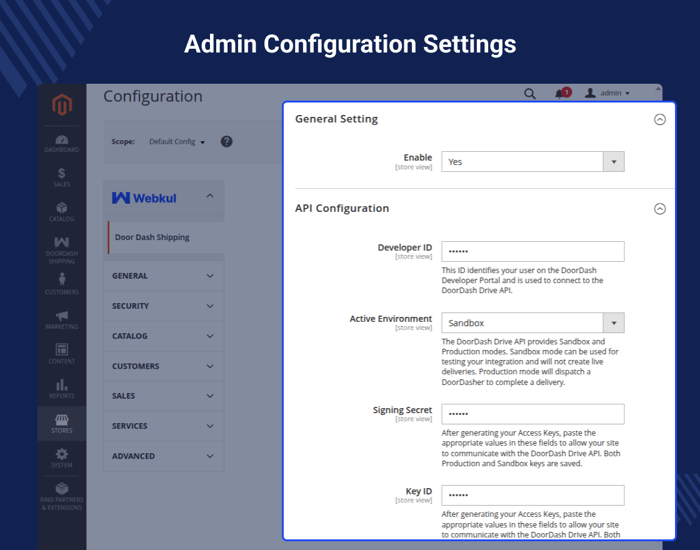Focus the Key ID field
The image size is (700, 550).
pyautogui.click(x=532, y=495)
